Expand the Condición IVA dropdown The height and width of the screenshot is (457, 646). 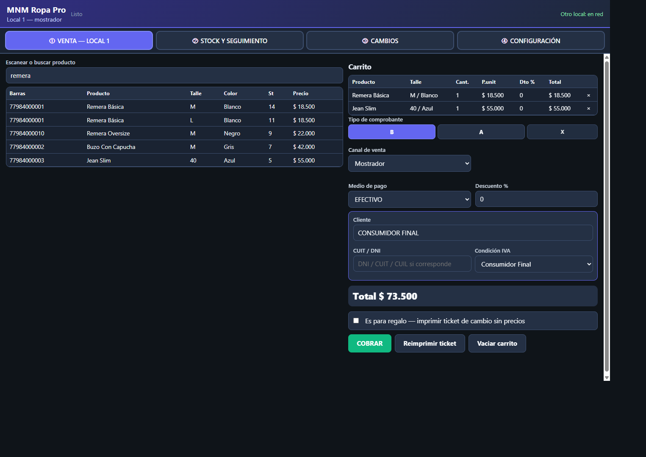click(x=534, y=264)
